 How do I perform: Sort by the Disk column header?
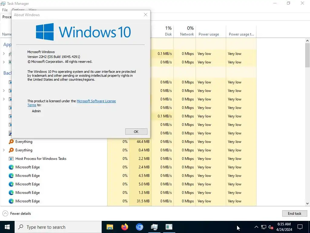point(163,31)
